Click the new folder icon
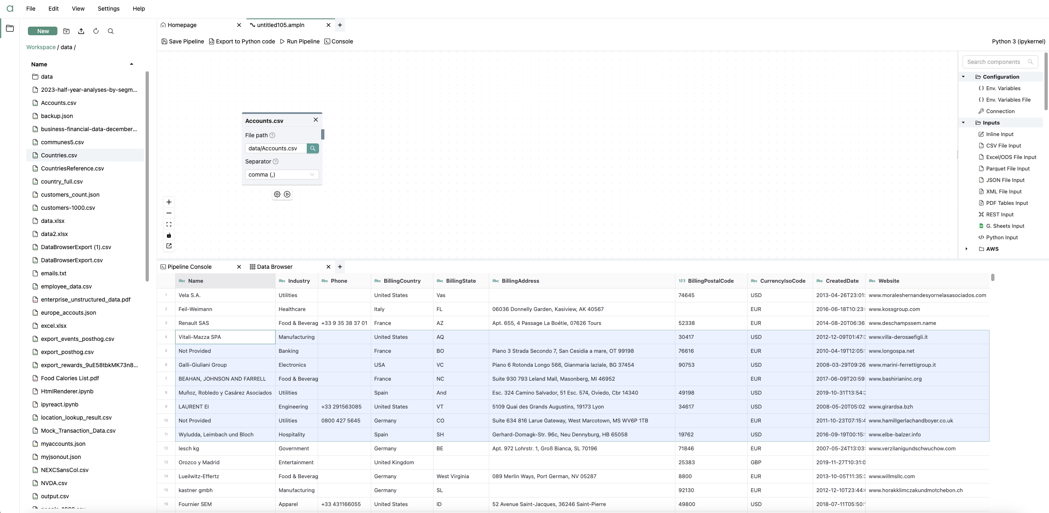 coord(66,31)
